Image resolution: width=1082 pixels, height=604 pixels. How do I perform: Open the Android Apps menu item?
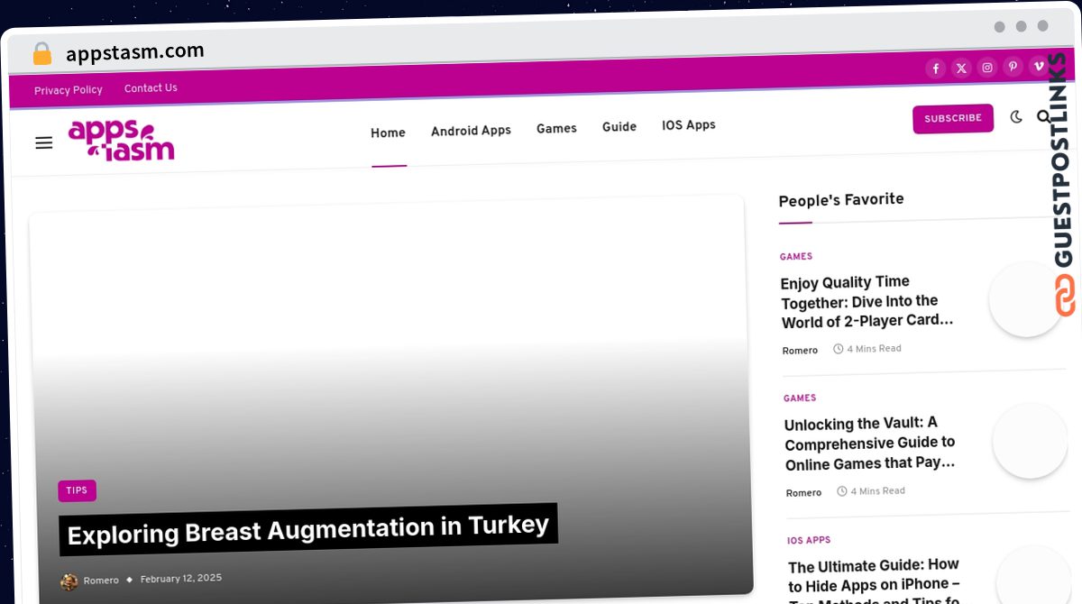pos(471,131)
